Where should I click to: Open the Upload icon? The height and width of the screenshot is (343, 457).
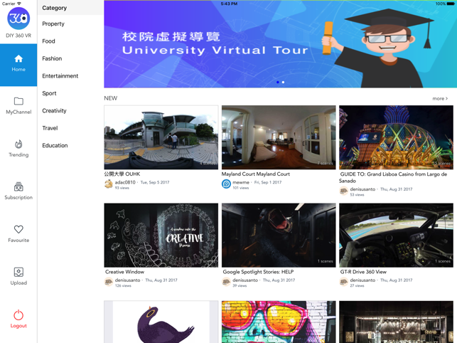click(x=18, y=272)
